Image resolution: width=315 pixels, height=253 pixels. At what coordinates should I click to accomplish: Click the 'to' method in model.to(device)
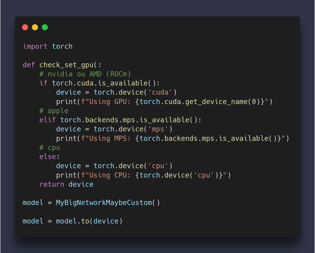coord(85,221)
